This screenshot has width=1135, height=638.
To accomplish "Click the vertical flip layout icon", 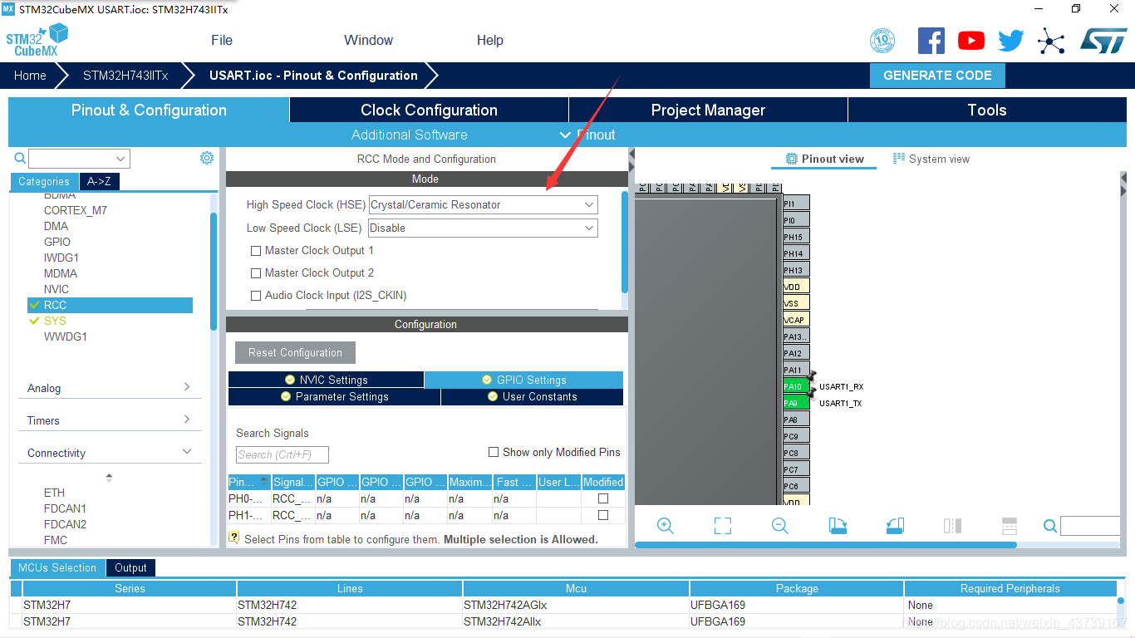I will coord(952,526).
